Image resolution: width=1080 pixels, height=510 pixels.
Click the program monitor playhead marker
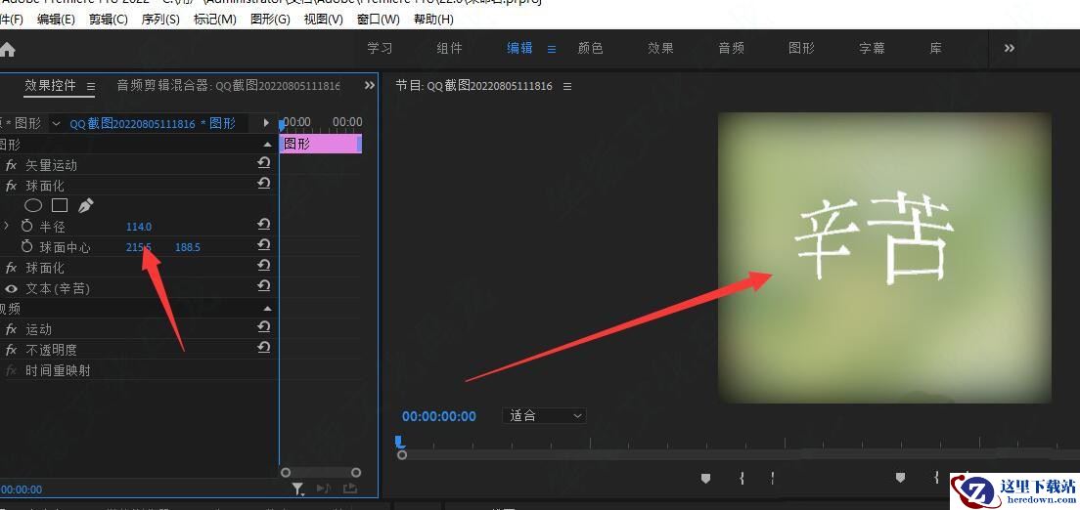[399, 442]
